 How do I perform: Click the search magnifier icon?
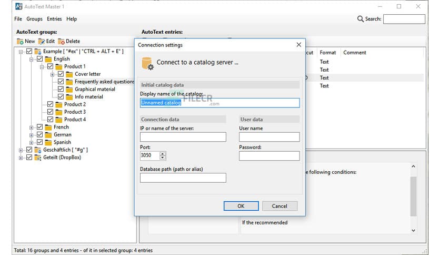click(x=361, y=19)
